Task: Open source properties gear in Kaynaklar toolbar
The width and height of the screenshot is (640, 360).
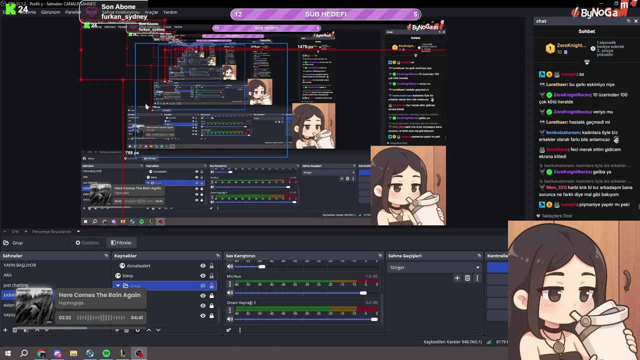Action: (137, 330)
